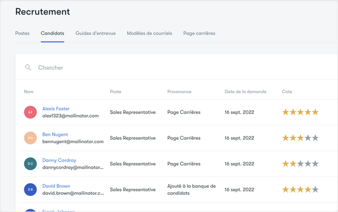Select the Candidats tab

pyautogui.click(x=52, y=33)
